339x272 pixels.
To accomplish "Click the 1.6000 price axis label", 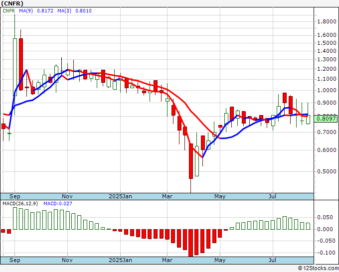I will tap(327, 35).
